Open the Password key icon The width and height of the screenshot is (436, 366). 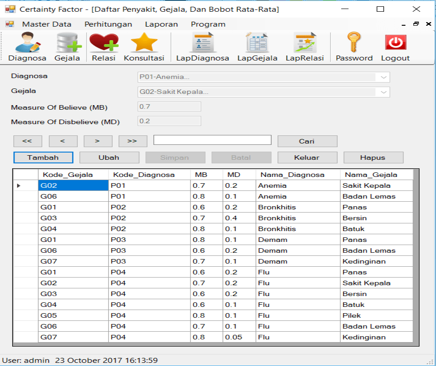point(354,46)
